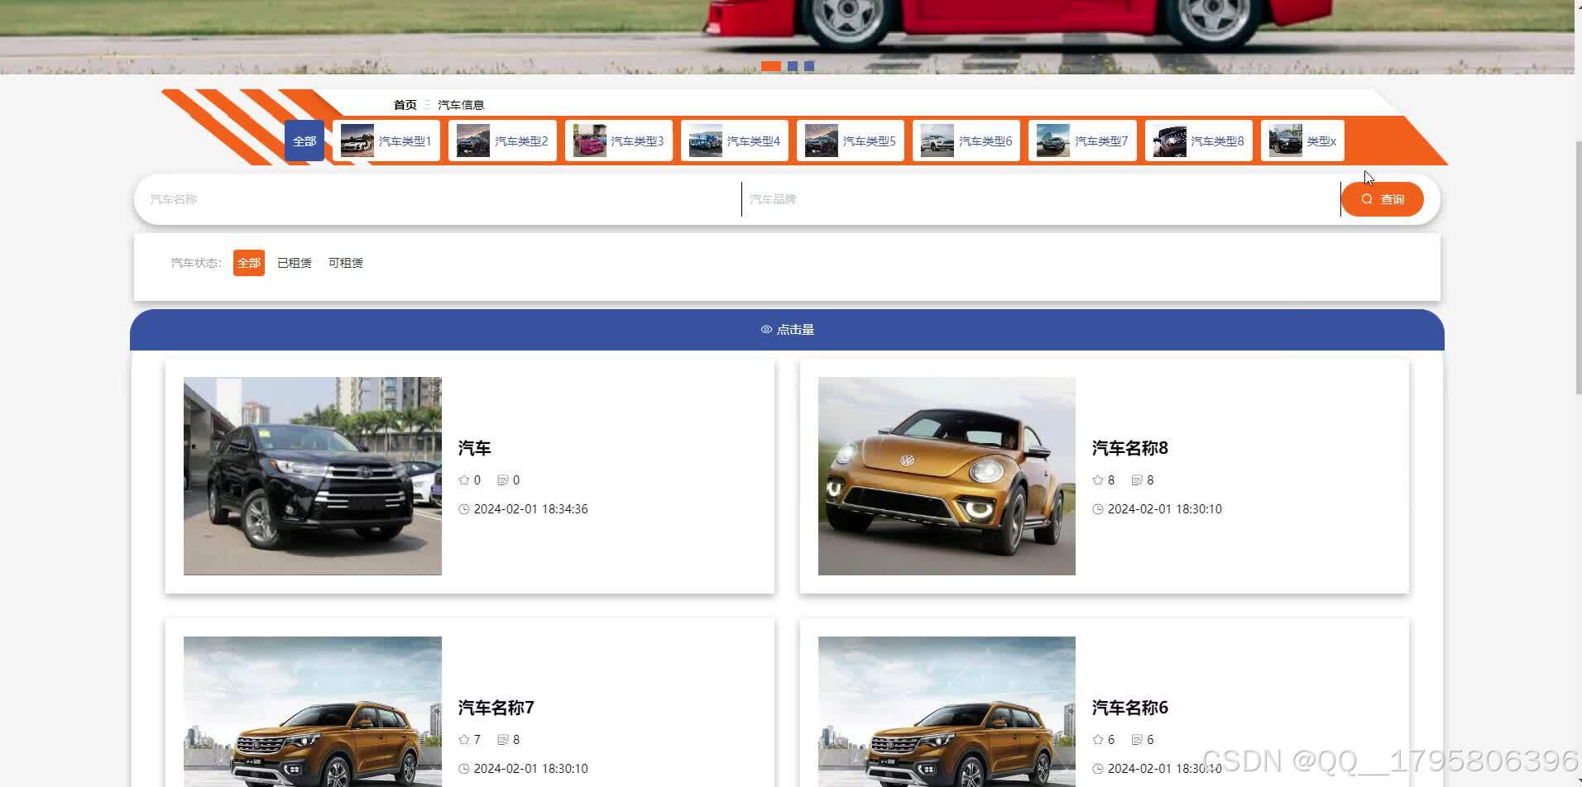The image size is (1582, 787).
Task: Click the car icon of 类型x
Action: [x=1286, y=141]
